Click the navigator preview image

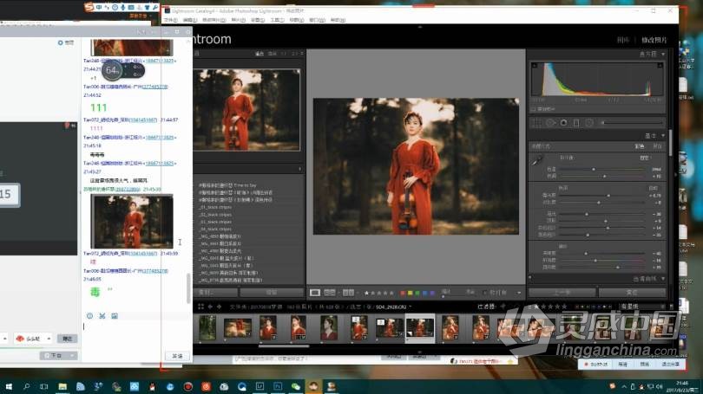(246, 110)
